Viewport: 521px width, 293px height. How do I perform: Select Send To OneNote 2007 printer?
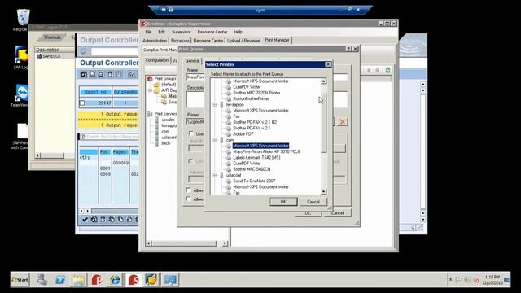click(254, 181)
